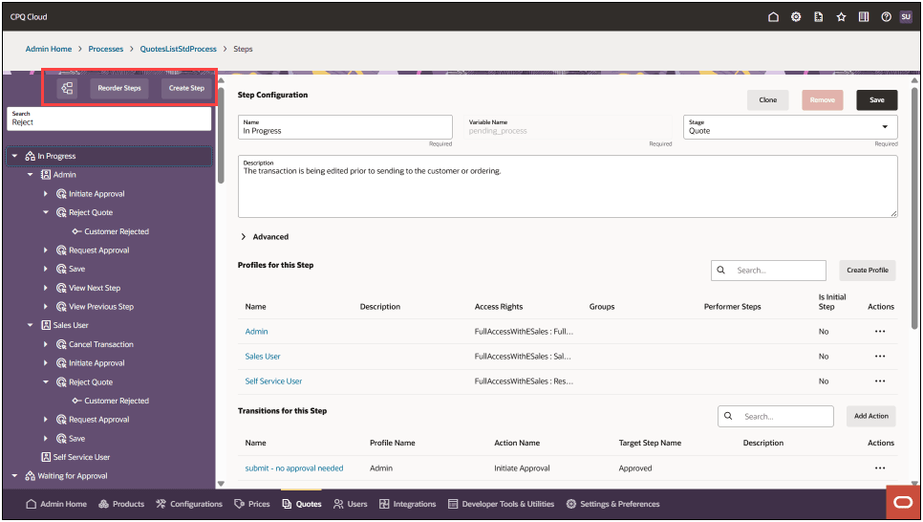Open the Self Service User profile link

[273, 381]
